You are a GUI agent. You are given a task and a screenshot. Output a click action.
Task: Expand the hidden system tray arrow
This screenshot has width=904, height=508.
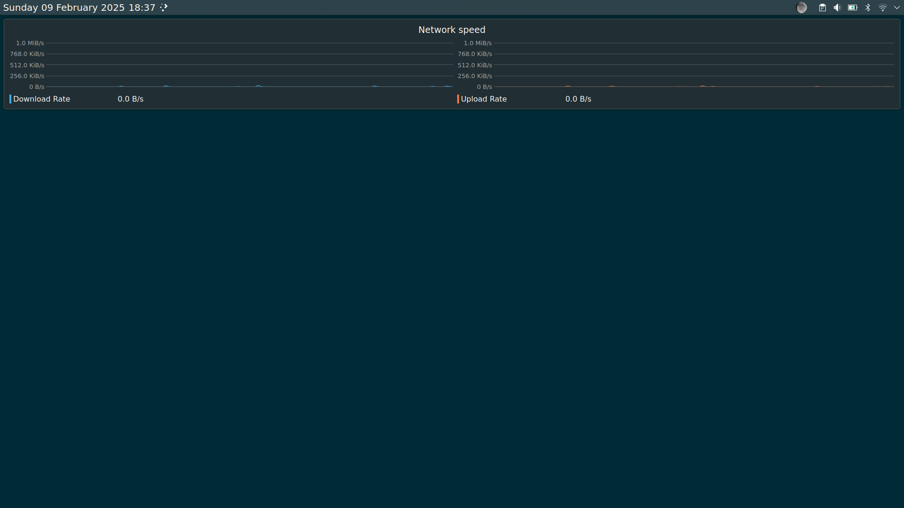pyautogui.click(x=897, y=8)
